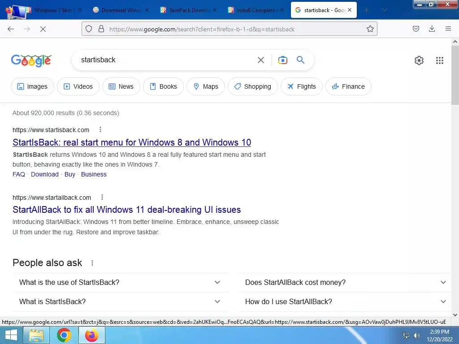Open options for startisback.com result
The image size is (459, 344).
click(100, 129)
